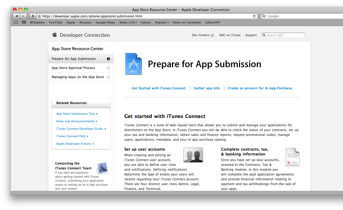The height and width of the screenshot is (210, 343).
Task: Open the bookmarks book icon
Action: pos(16,22)
